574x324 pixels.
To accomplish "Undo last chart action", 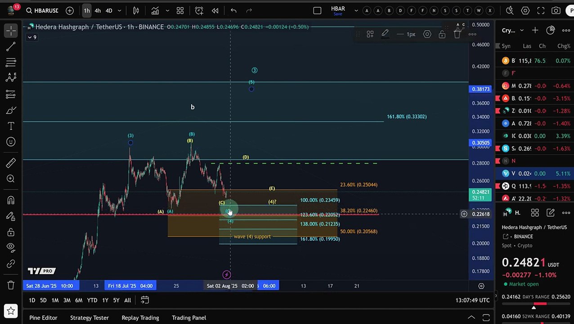I will tap(233, 10).
